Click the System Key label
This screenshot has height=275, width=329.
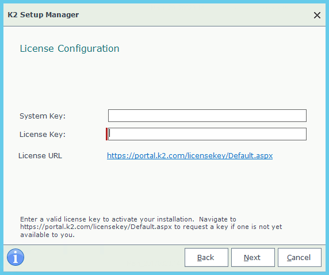pyautogui.click(x=43, y=116)
